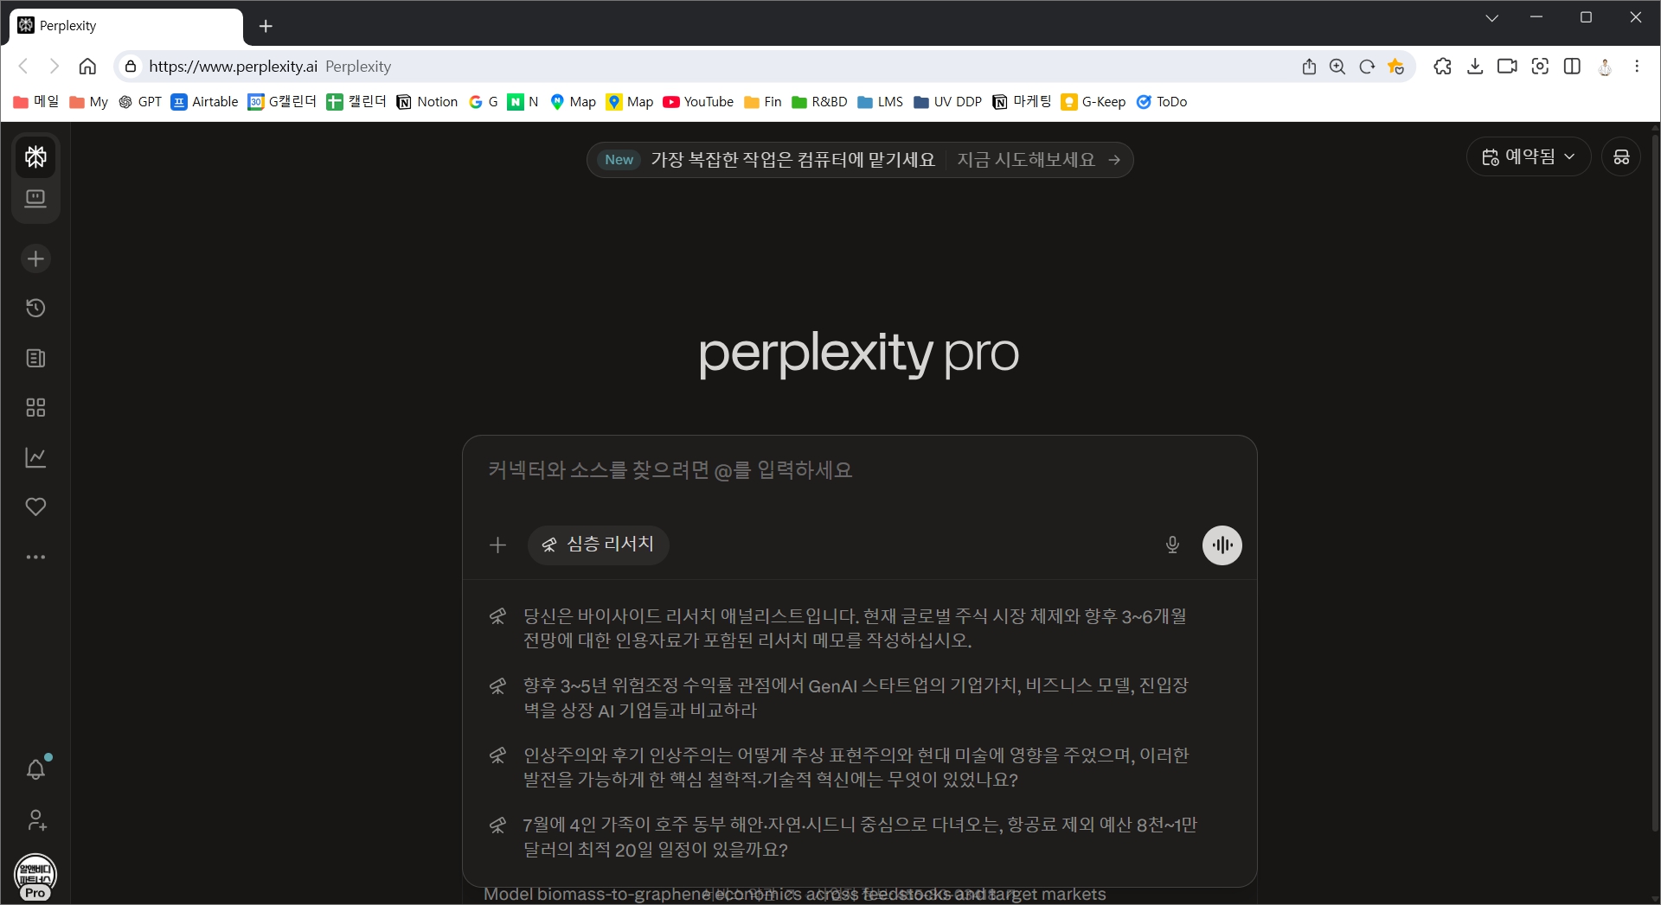Start voice mode with waveform button
Image resolution: width=1661 pixels, height=905 pixels.
click(1222, 545)
